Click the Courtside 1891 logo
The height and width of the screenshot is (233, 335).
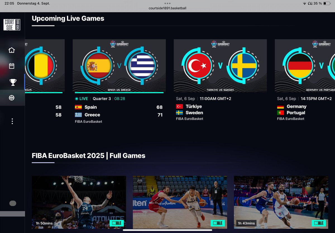(x=11, y=25)
